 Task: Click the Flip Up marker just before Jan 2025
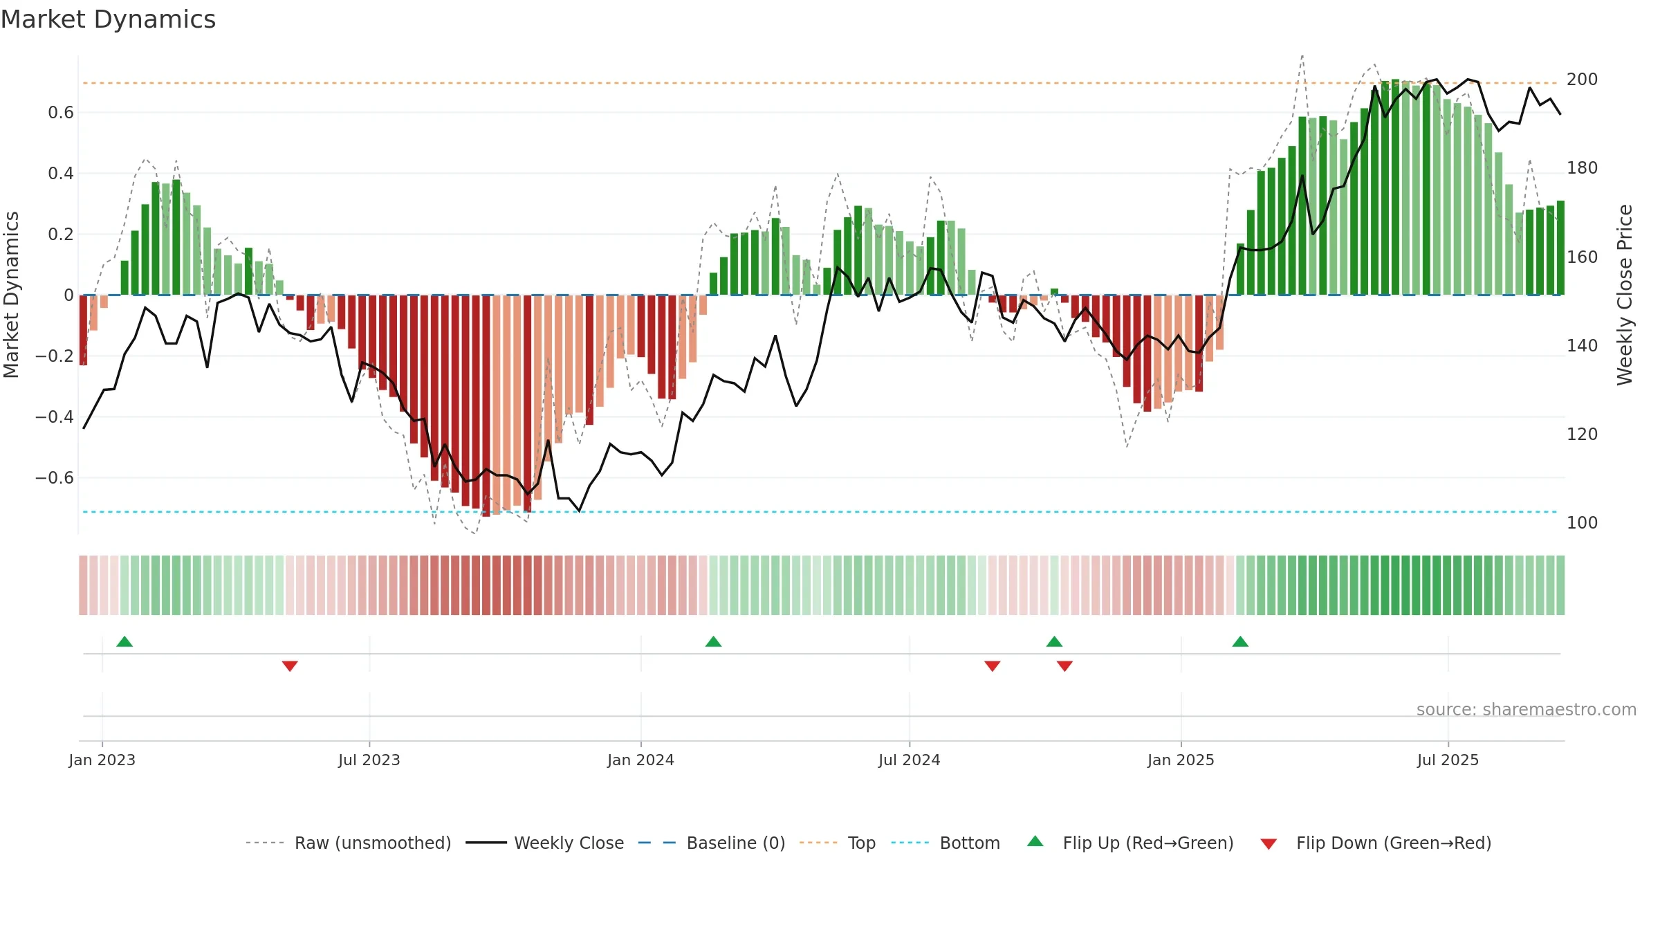tap(1054, 641)
